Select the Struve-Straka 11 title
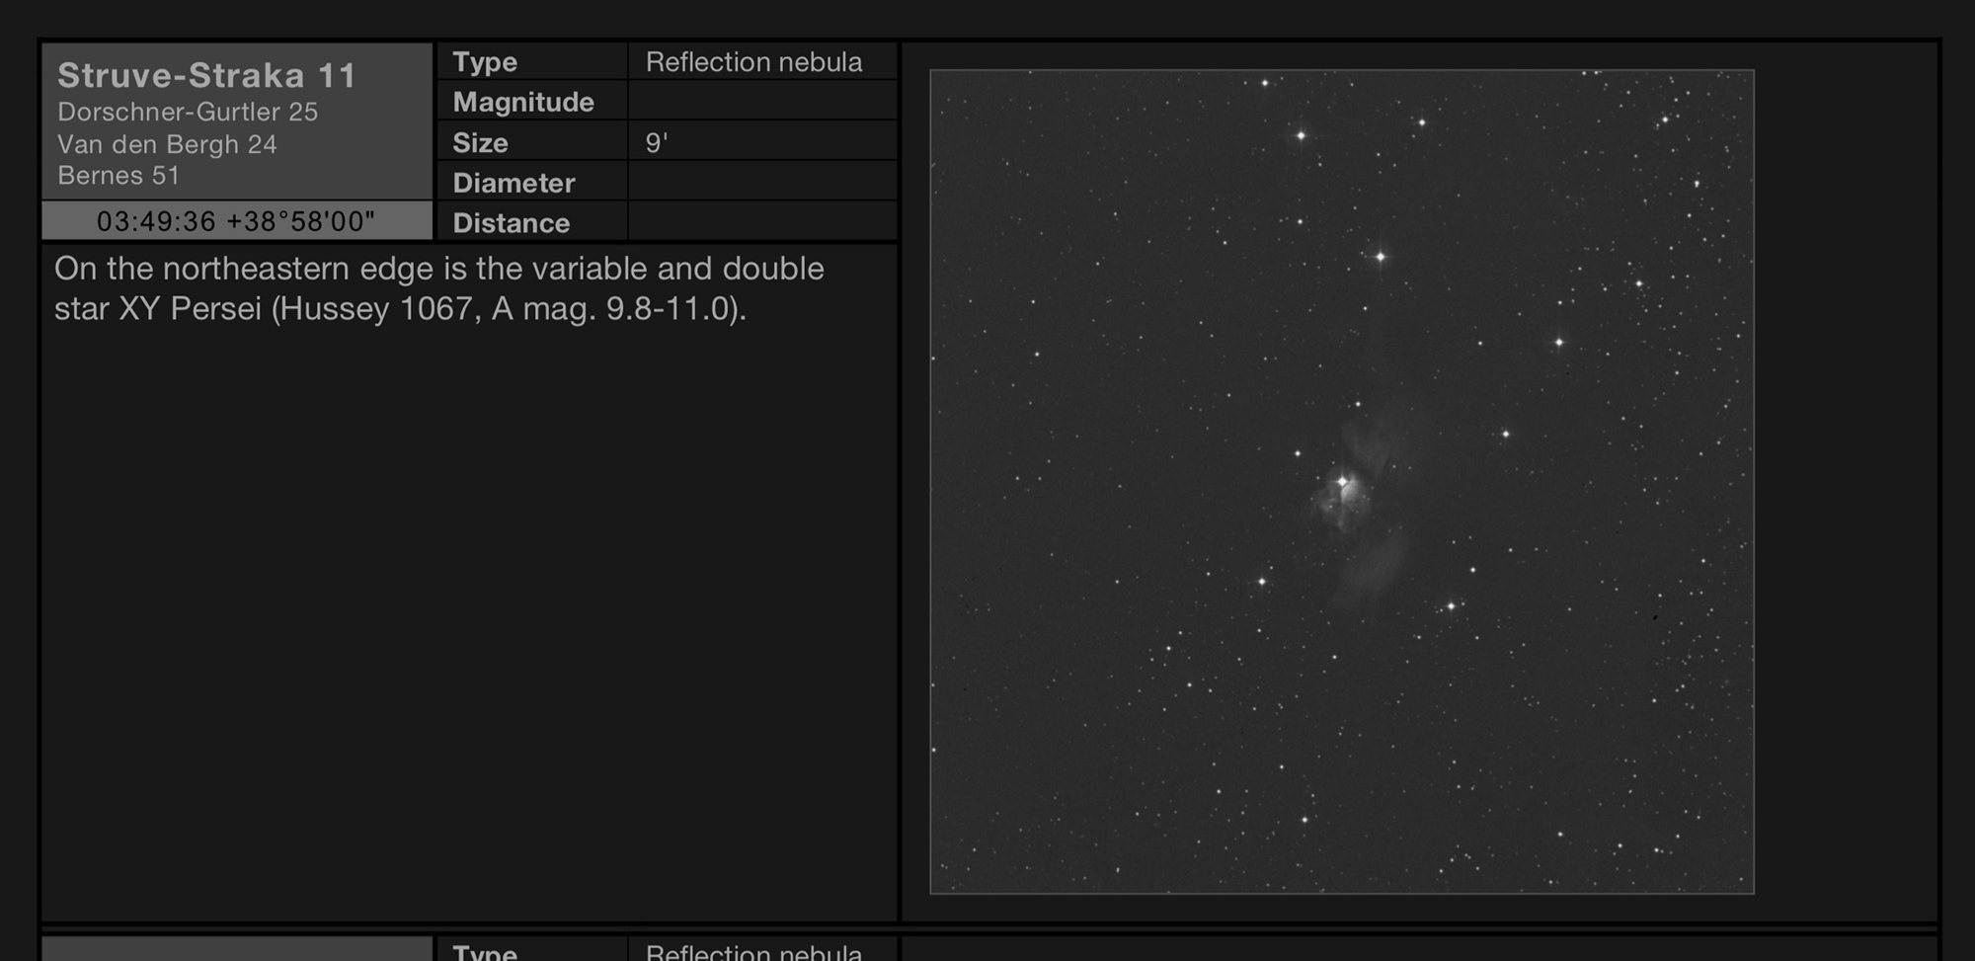 coord(206,75)
